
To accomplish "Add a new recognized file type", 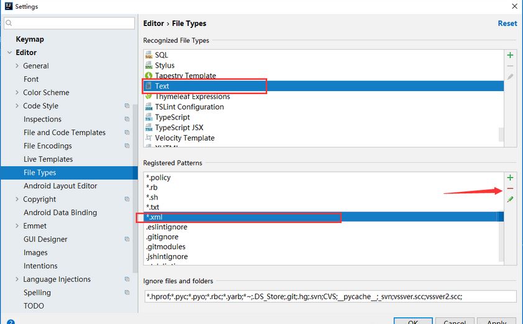I will tap(510, 55).
